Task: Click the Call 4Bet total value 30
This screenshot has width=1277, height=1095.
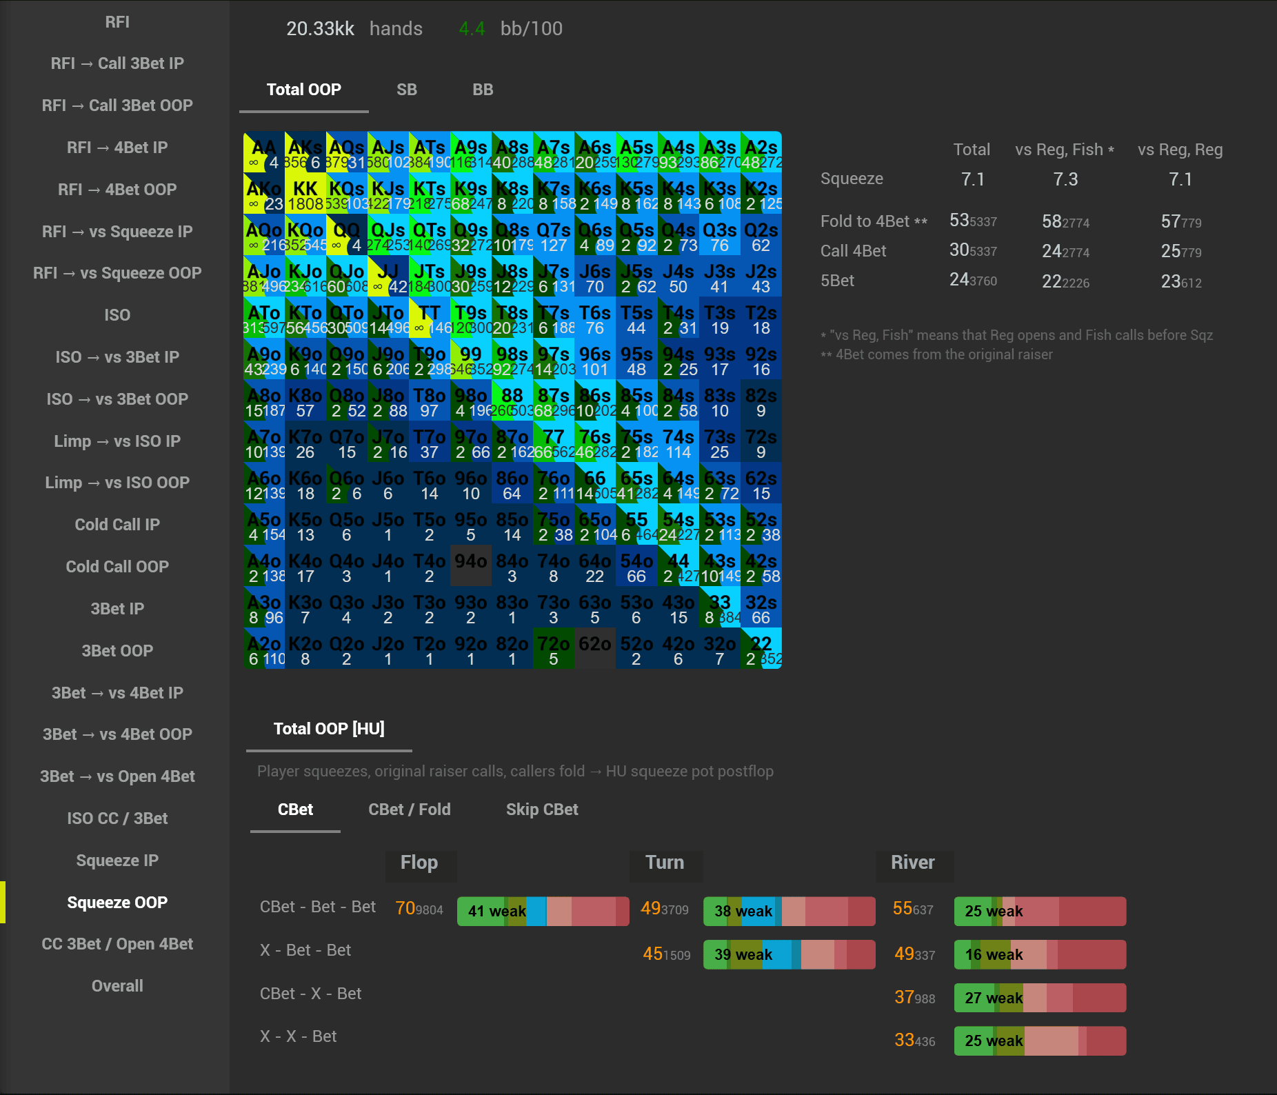Action: pos(959,250)
